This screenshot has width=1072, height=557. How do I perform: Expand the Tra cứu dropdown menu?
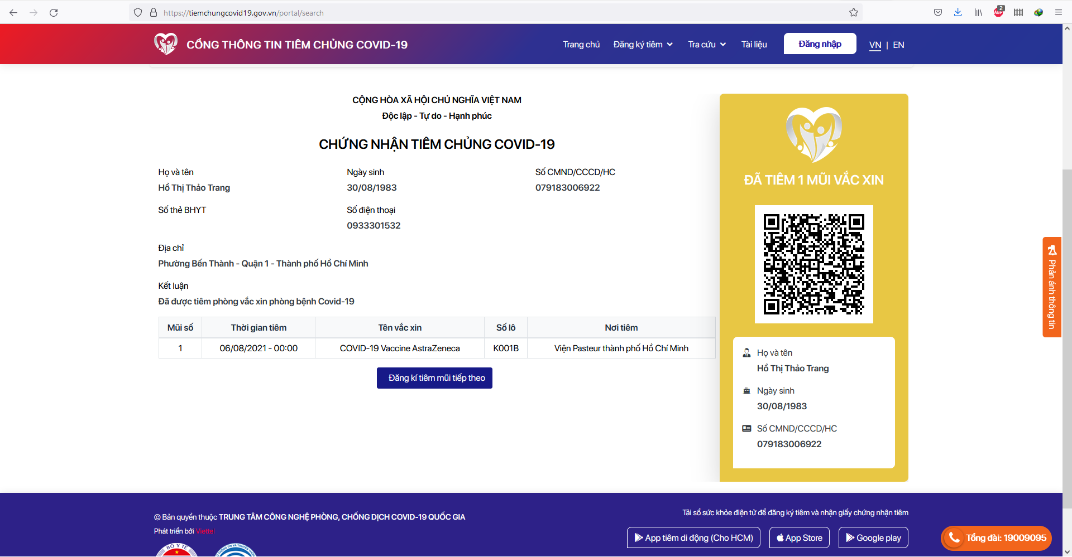[707, 44]
